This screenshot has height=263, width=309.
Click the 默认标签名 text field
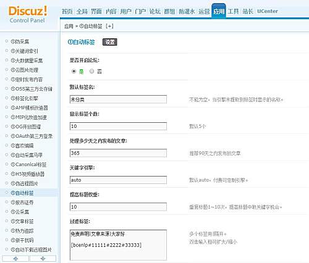click(118, 99)
